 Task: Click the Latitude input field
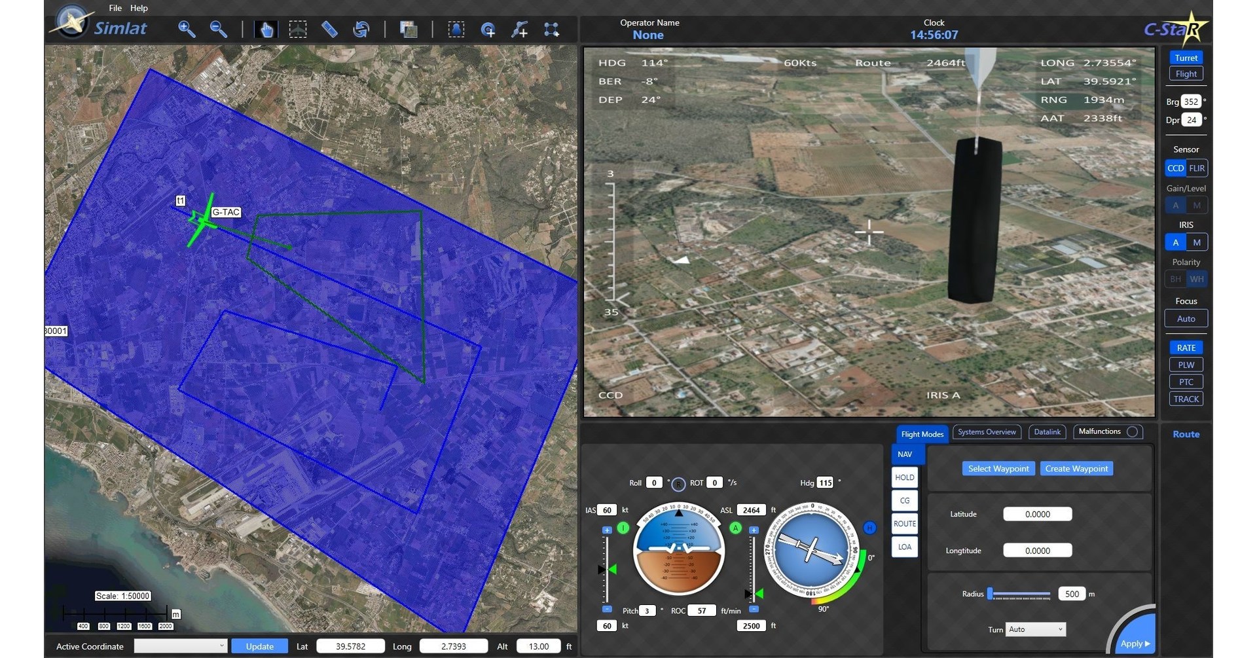1037,514
